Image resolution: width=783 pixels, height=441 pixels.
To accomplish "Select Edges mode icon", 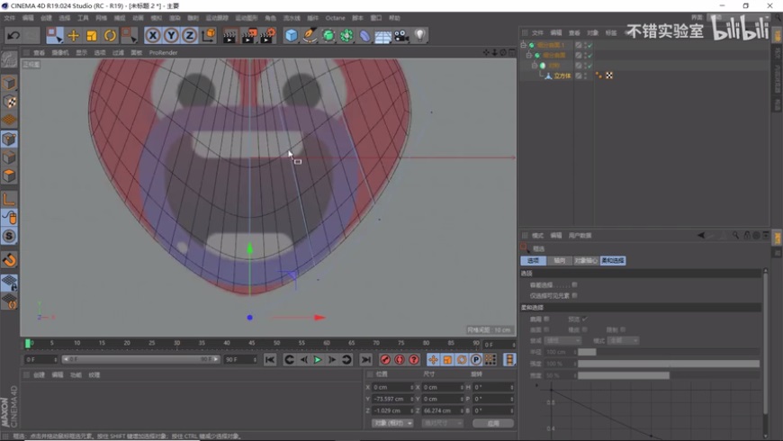I will [9, 157].
